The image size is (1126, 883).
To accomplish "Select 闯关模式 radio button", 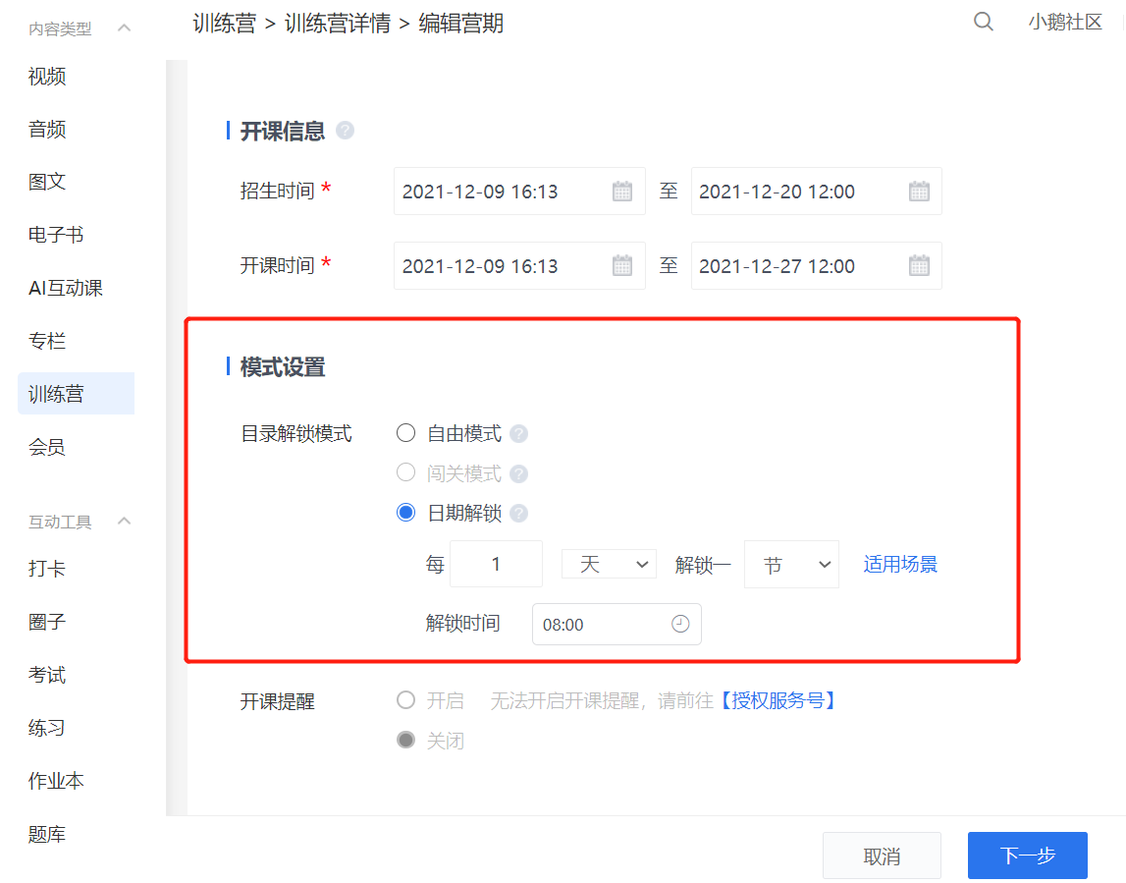I will [405, 472].
